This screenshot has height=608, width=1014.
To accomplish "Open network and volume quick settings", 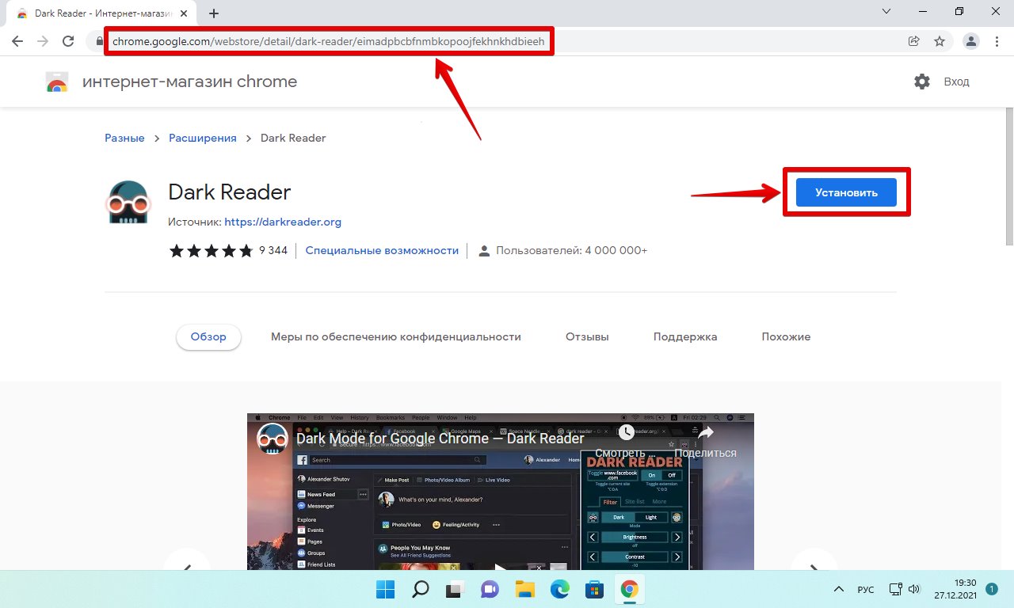I will tap(904, 589).
